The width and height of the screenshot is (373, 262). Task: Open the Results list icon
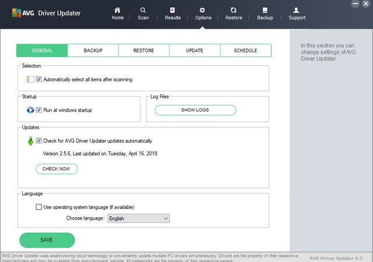pos(173,10)
